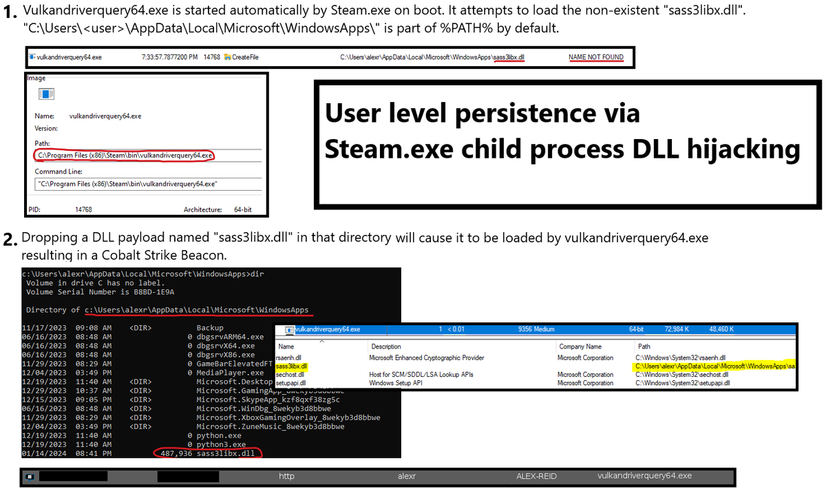The image size is (826, 489).
Task: Click Microsoft.SkypeApp_kzf8qxf38zg5c in the directory listing
Action: pos(268,399)
